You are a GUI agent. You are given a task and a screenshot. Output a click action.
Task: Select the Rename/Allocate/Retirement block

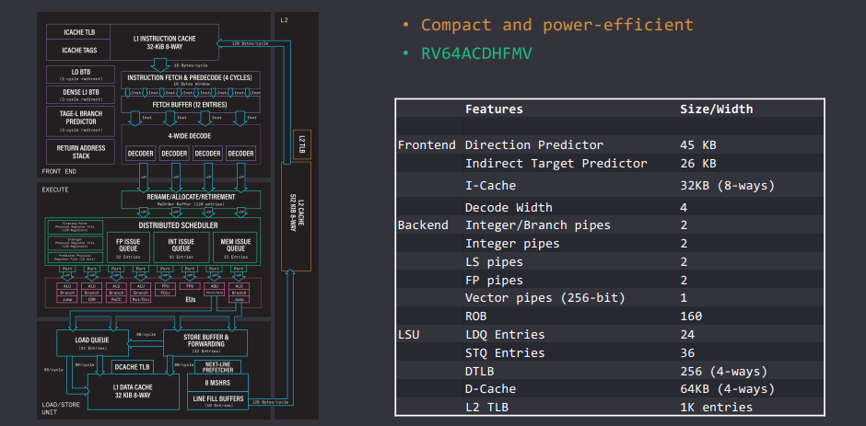190,199
